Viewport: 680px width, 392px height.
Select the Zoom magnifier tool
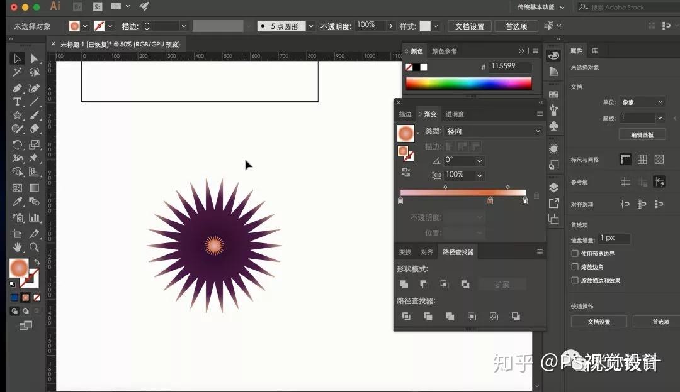point(34,247)
